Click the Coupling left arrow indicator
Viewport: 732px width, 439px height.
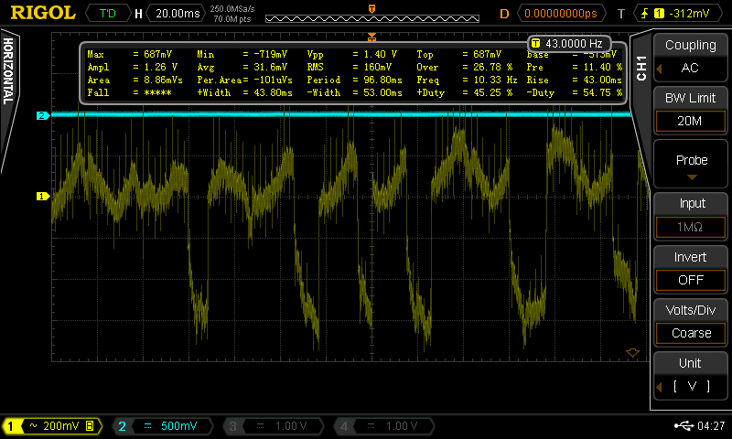659,69
